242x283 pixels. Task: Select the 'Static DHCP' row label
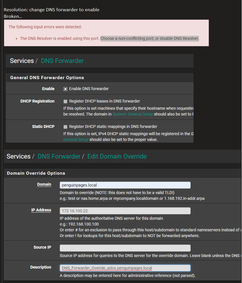coord(43,126)
